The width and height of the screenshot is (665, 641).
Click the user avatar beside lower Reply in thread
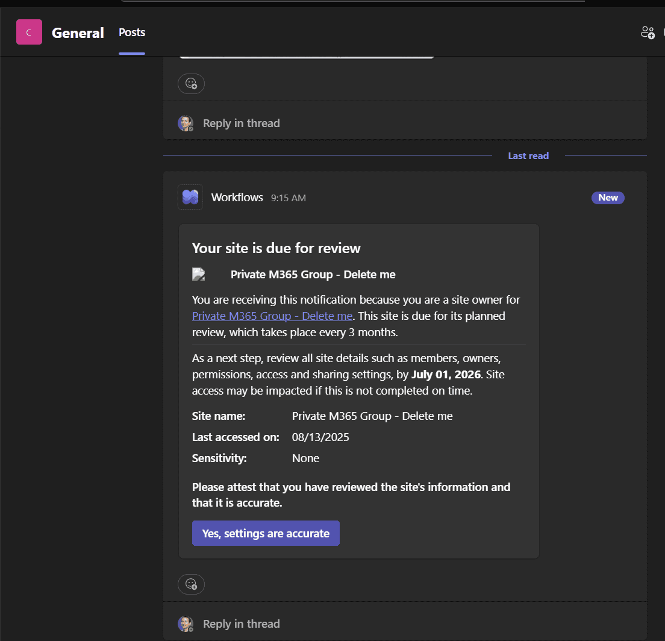[x=186, y=624]
